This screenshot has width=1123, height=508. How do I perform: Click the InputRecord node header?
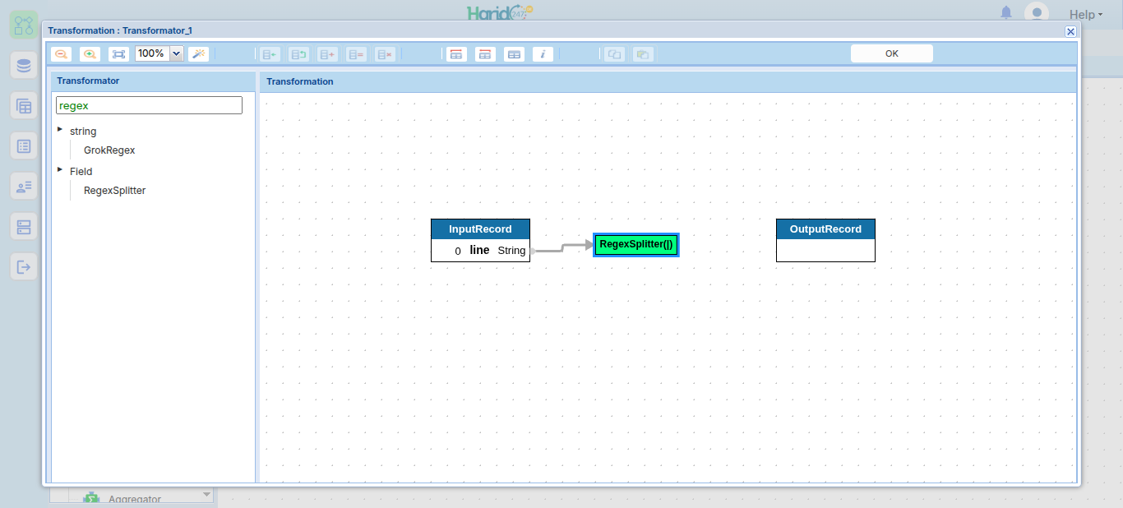click(x=480, y=229)
